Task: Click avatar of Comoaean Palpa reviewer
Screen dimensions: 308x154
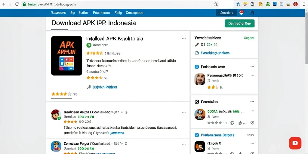Action: point(56,146)
